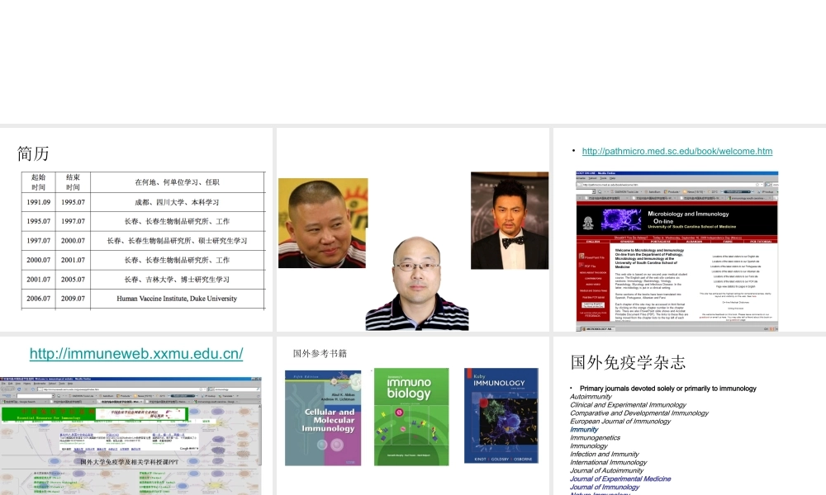826x495 pixels.
Task: Open the recent pages dropdown beside forward arrow
Action: (x=13, y=389)
